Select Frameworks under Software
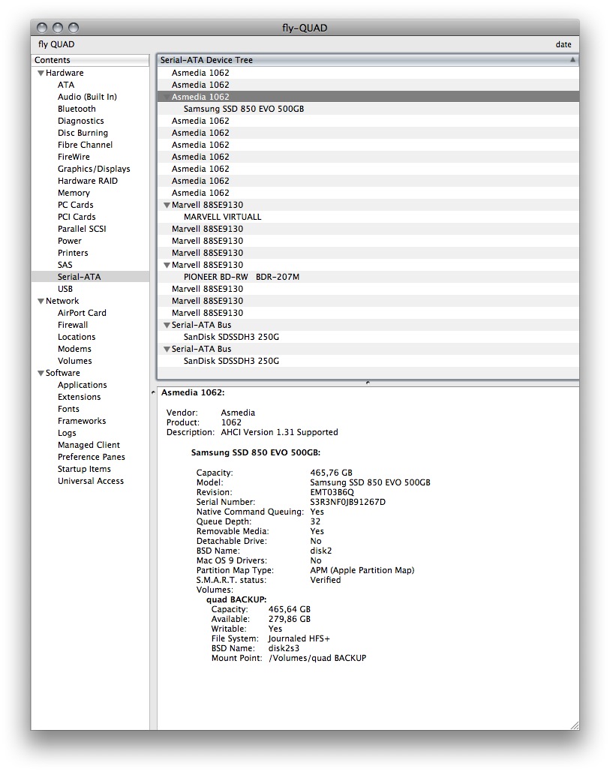 pos(82,421)
